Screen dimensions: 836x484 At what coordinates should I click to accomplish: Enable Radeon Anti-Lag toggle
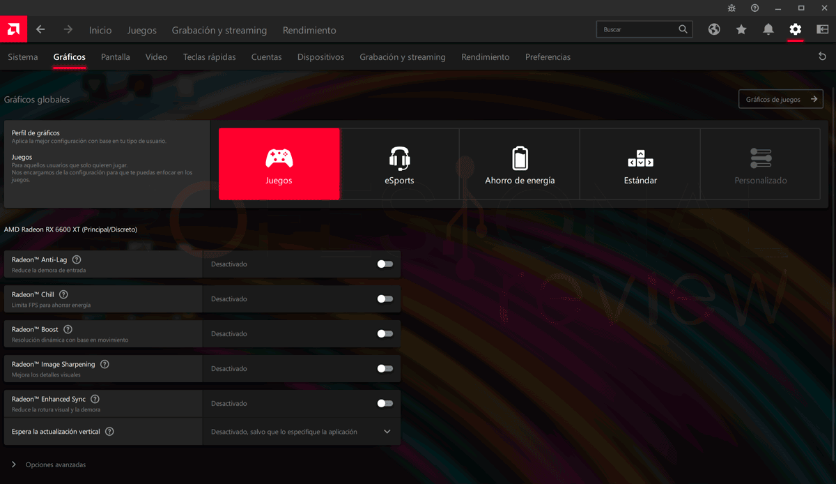(x=385, y=264)
